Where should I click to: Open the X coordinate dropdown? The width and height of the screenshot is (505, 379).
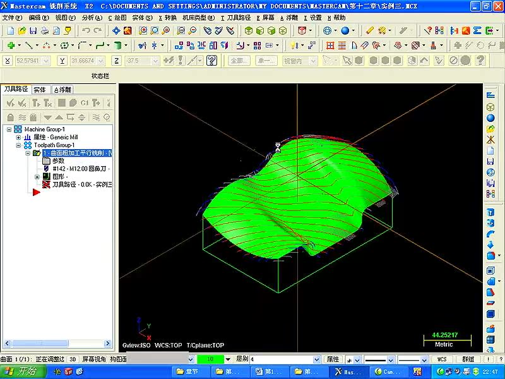46,61
